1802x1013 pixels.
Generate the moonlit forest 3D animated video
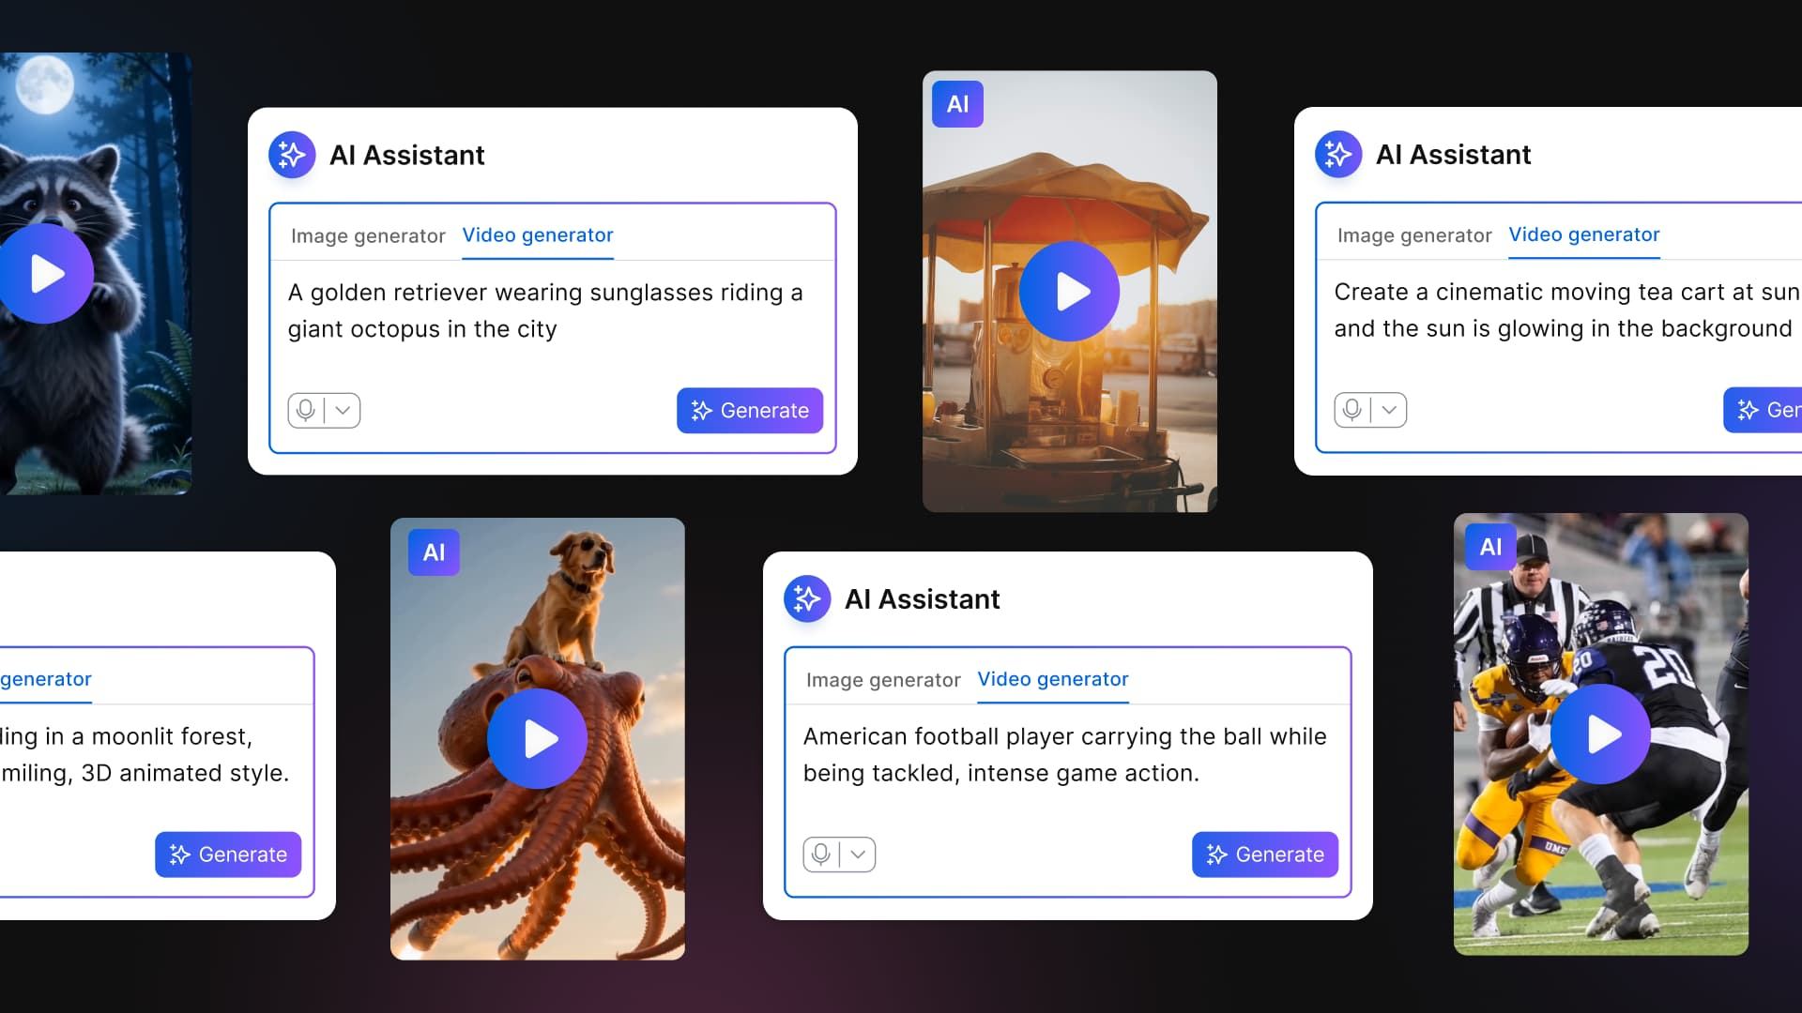point(228,854)
